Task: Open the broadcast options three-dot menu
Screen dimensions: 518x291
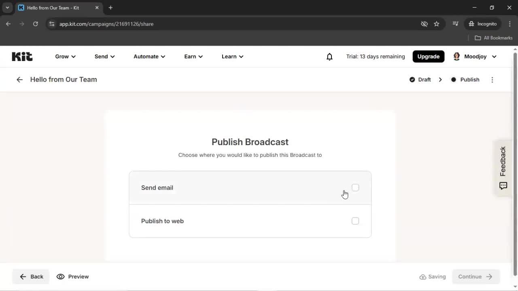Action: click(492, 80)
